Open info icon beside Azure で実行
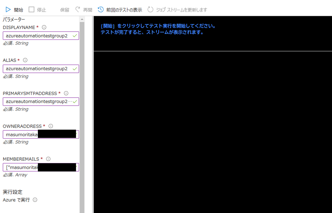 click(35, 200)
